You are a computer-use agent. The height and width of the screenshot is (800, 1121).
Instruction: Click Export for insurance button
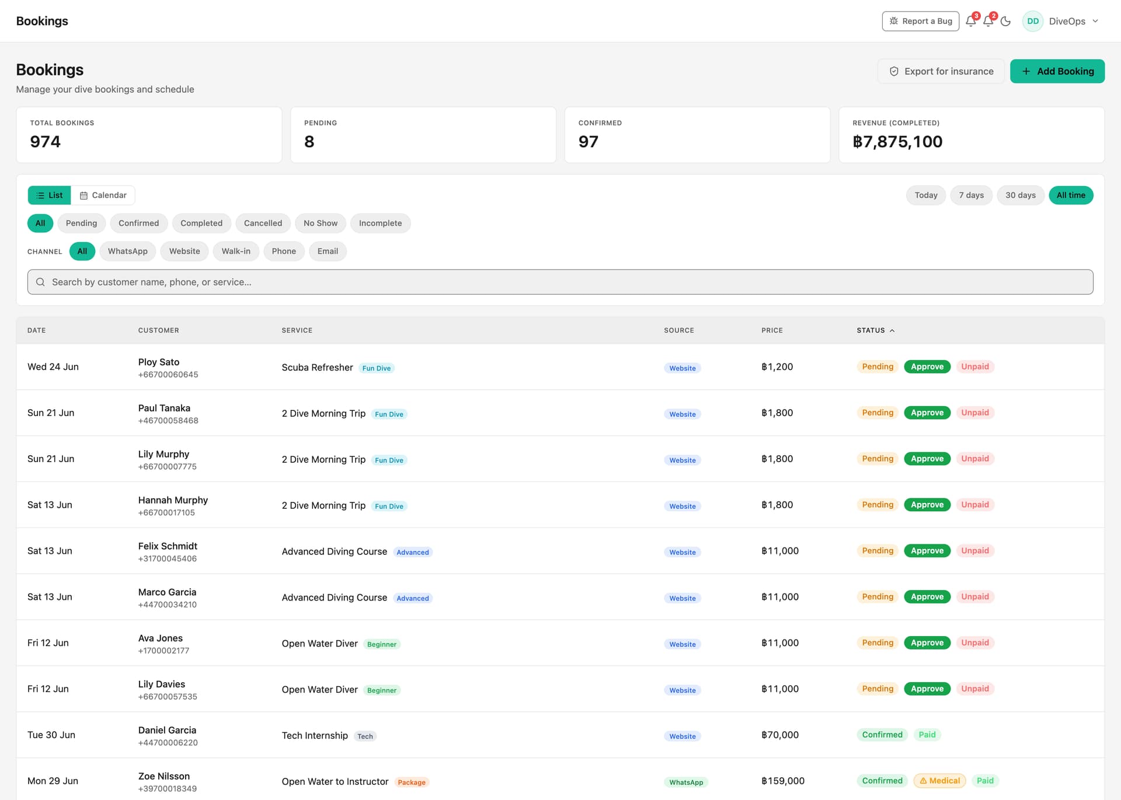pyautogui.click(x=941, y=71)
